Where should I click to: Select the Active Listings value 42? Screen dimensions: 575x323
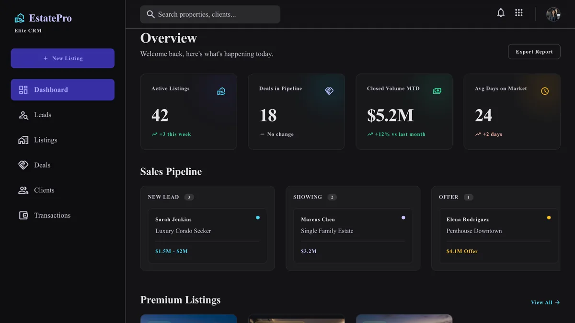(x=160, y=115)
